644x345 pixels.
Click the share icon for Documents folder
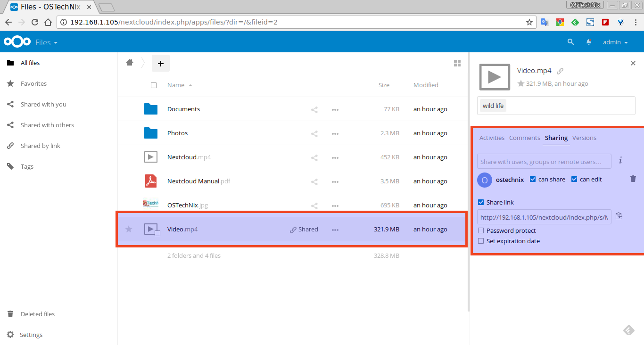pos(314,109)
